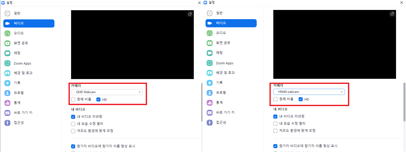Click the 배경 및 효과 icon in the left window

click(x=7, y=73)
